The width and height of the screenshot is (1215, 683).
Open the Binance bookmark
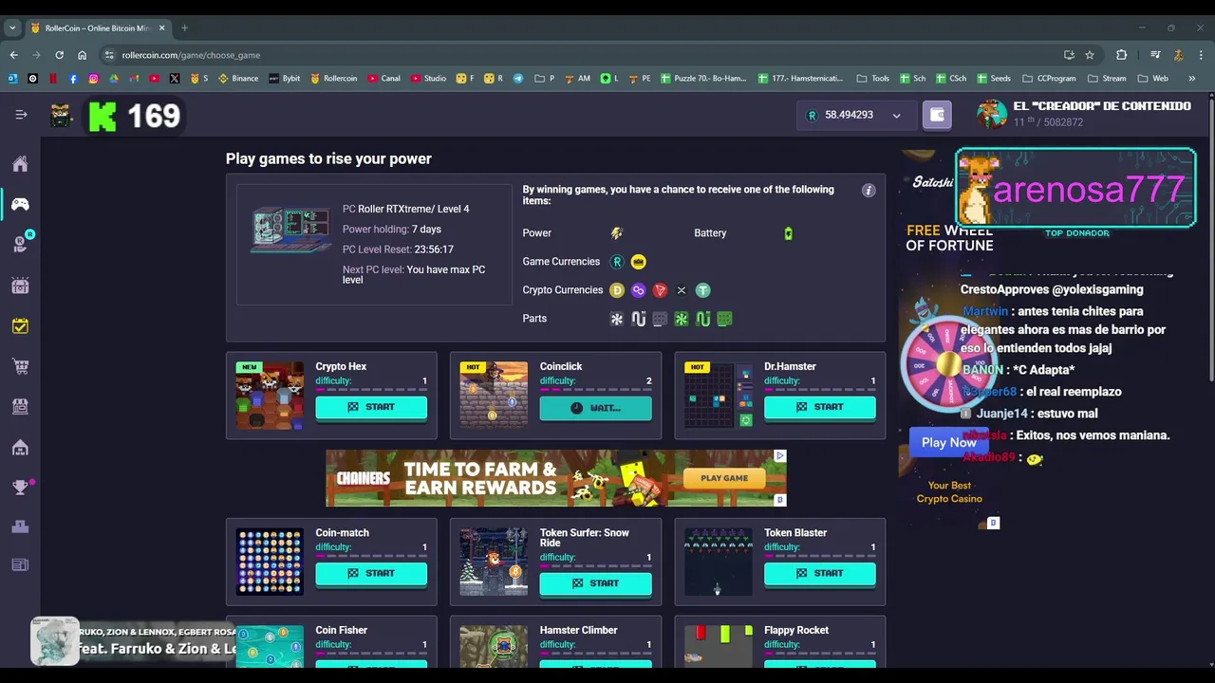238,79
